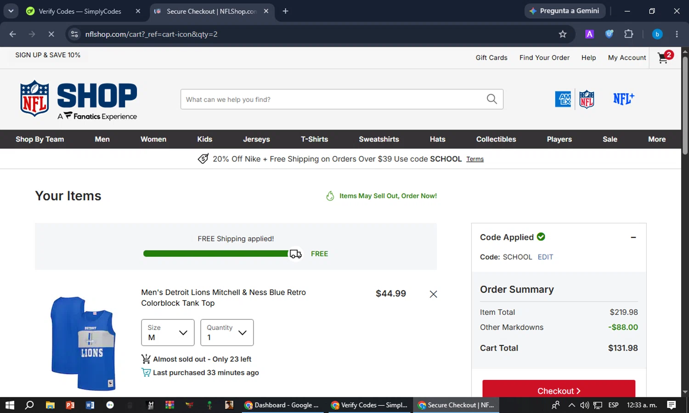Open the Windows Start menu
This screenshot has width=689, height=413.
10,405
